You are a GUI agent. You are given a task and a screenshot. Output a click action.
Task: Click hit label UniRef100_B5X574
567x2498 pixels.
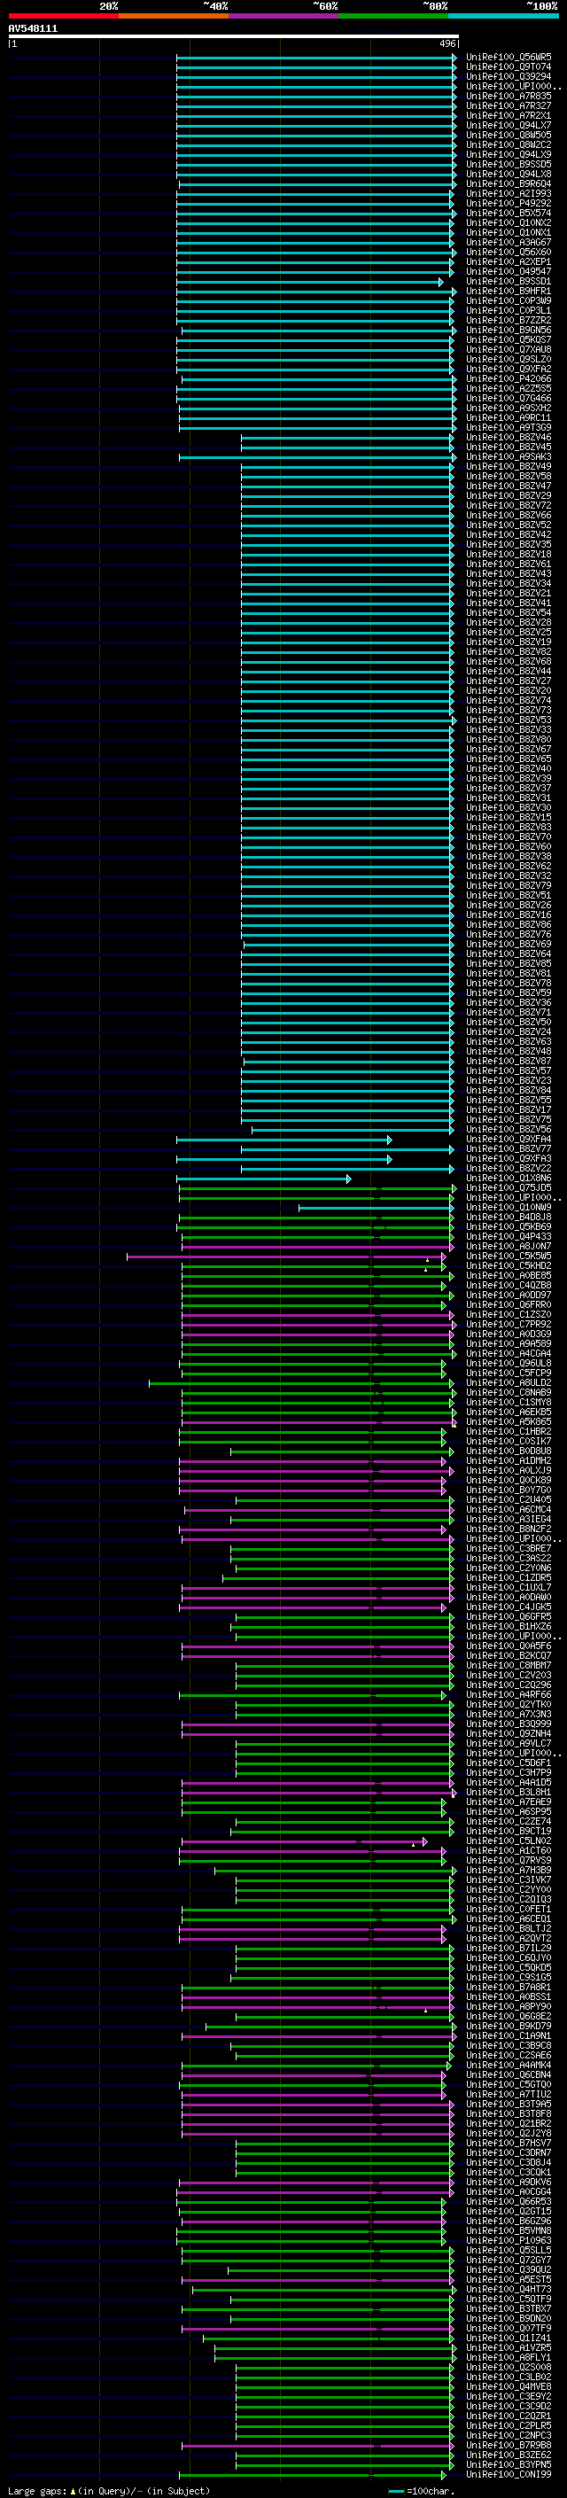(509, 214)
